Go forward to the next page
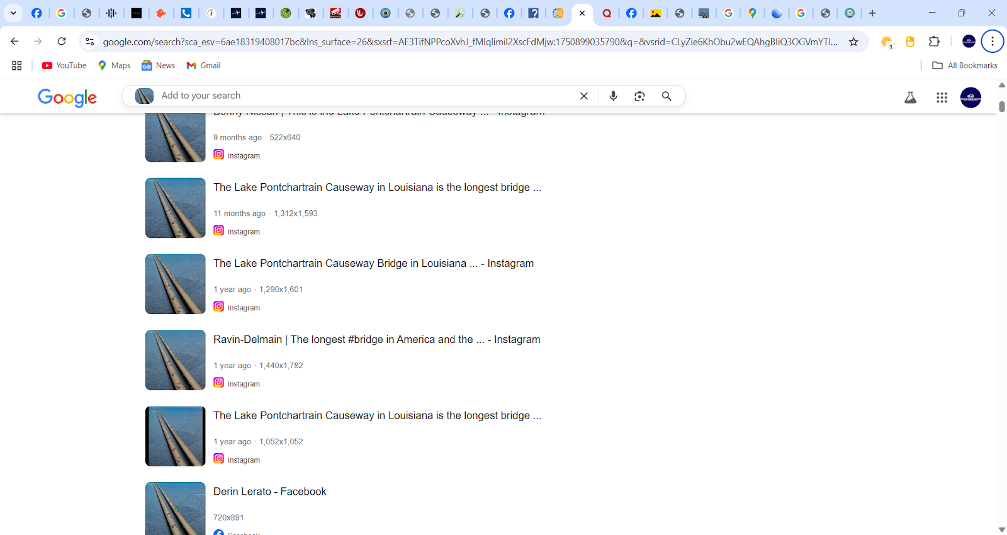 click(38, 42)
